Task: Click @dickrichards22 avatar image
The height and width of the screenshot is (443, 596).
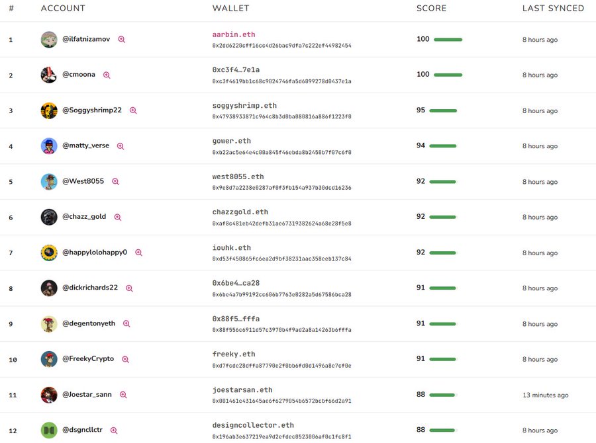Action: point(49,288)
